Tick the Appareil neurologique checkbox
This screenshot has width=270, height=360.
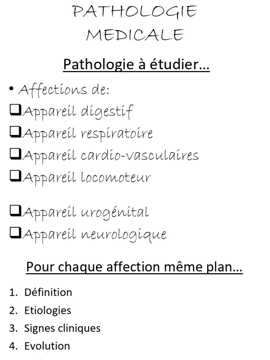pos(15,233)
